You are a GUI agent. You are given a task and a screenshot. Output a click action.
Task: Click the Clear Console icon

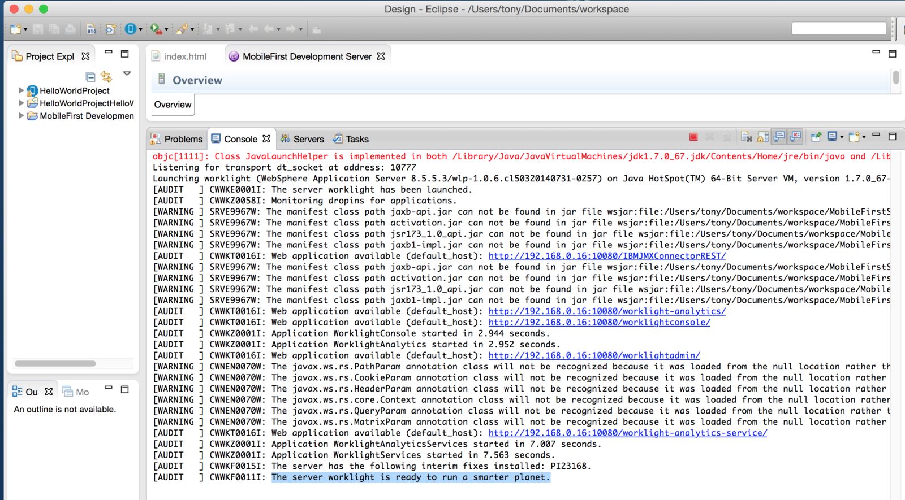[747, 137]
